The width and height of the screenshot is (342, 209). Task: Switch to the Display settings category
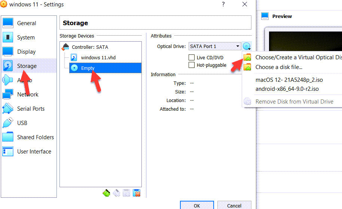tap(29, 52)
